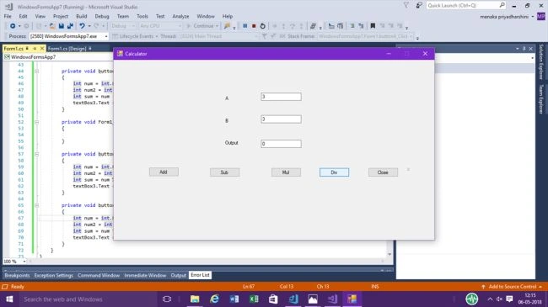Click the Photos app taskbar icon
The width and height of the screenshot is (548, 307).
tap(313, 299)
